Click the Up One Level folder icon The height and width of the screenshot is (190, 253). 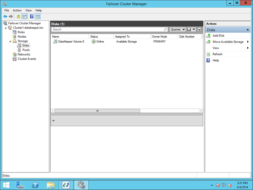pos(18,16)
